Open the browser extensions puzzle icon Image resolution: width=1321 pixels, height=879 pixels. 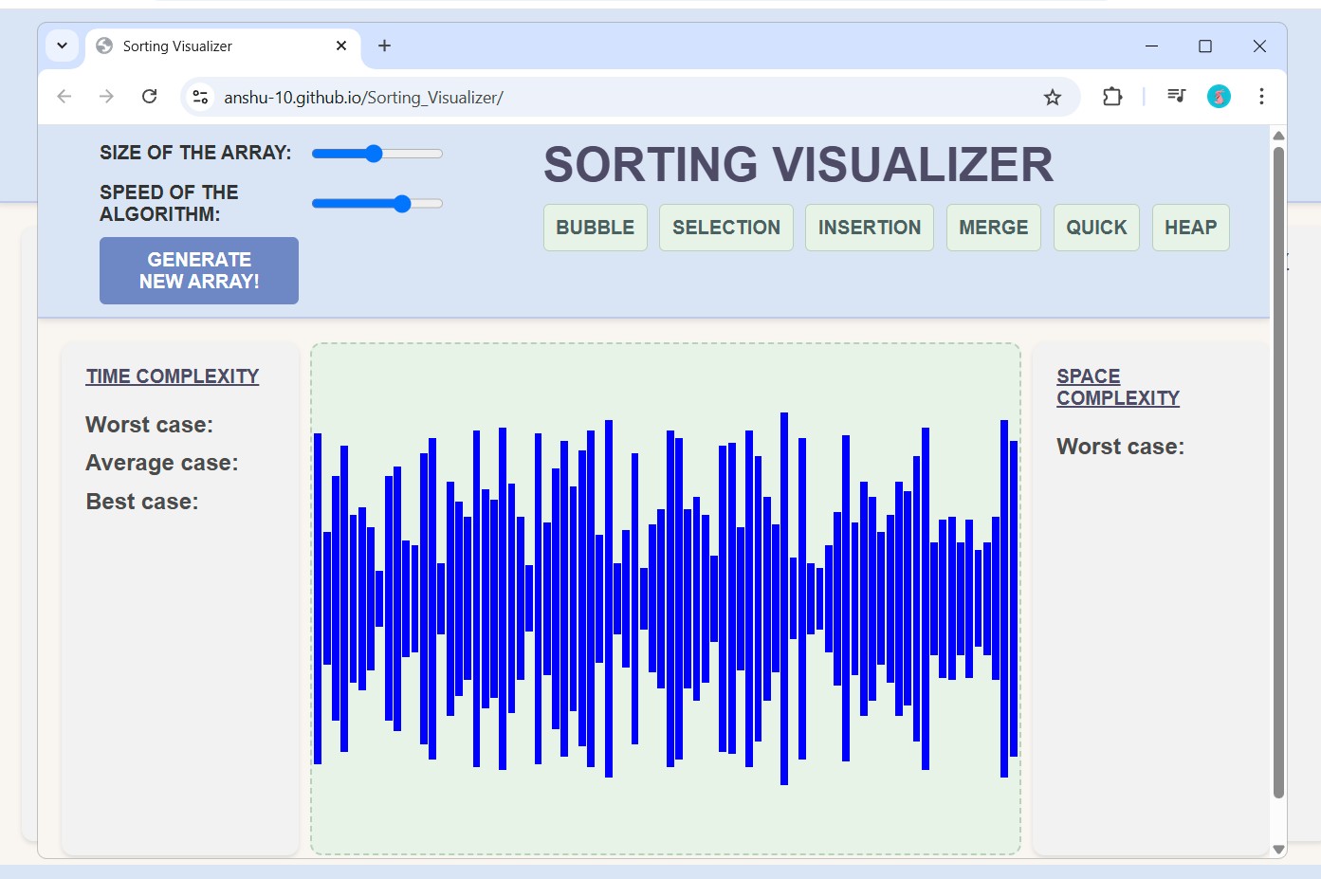click(1112, 97)
